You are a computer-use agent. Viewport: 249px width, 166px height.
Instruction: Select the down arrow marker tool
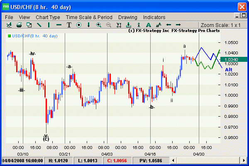pyautogui.click(x=89, y=25)
